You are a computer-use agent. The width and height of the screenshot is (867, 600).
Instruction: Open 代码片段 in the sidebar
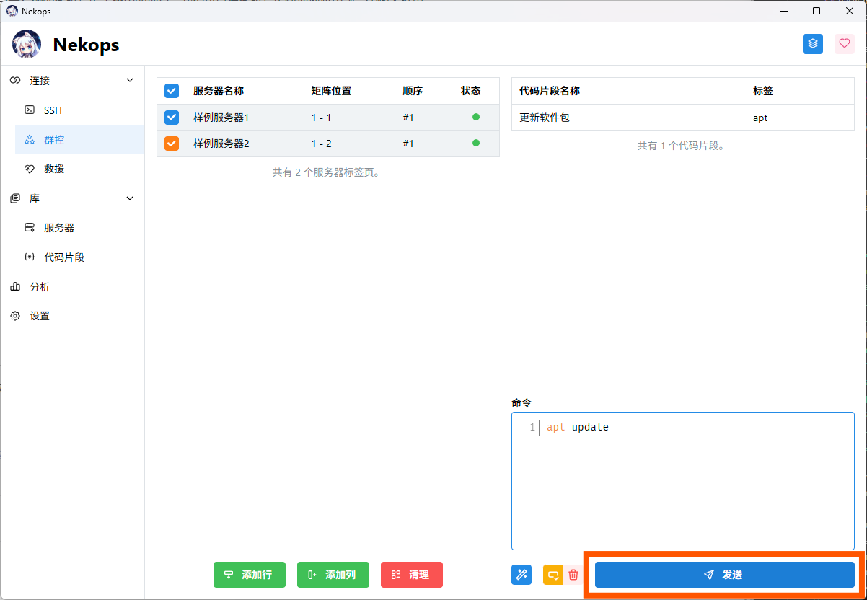pyautogui.click(x=64, y=257)
